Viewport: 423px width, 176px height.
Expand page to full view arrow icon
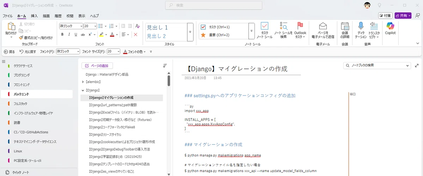tap(417, 66)
